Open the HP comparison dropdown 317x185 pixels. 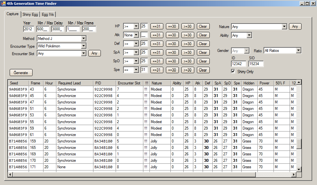click(136, 26)
